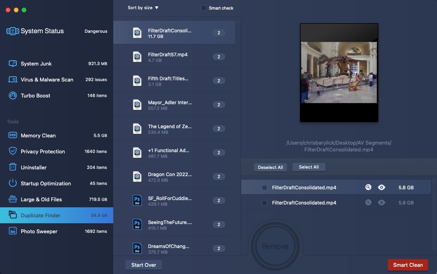Check the first FilterDraftConsolidated.mp4 checkbox
Image resolution: width=437 pixels, height=274 pixels.
[265, 187]
